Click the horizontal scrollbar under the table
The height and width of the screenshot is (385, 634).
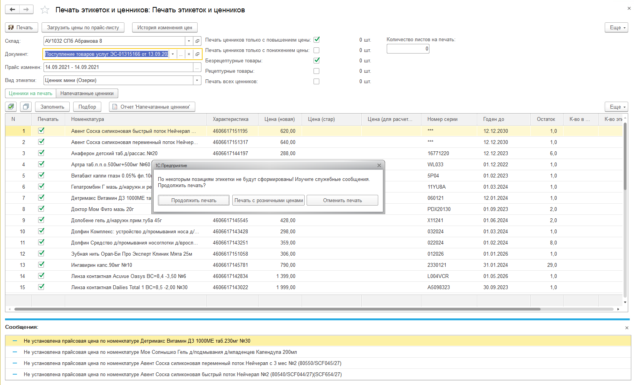(277, 309)
